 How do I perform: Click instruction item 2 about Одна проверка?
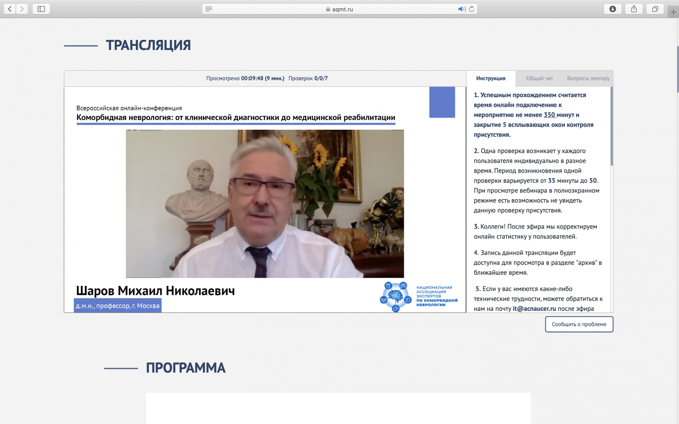537,181
